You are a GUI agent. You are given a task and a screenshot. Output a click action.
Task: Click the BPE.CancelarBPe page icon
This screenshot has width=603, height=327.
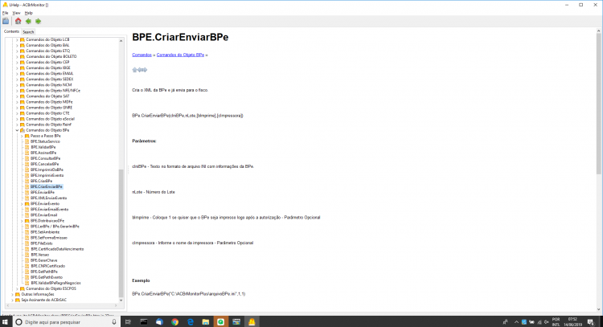27,164
